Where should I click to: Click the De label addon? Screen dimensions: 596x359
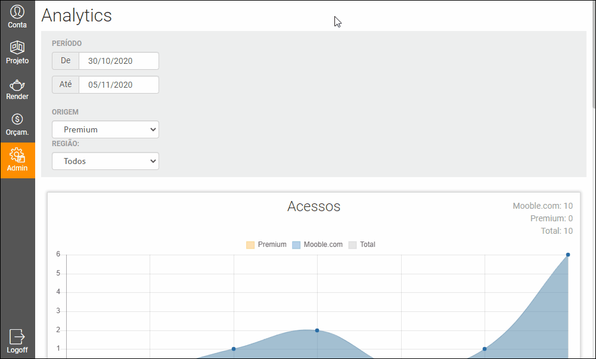pos(66,61)
